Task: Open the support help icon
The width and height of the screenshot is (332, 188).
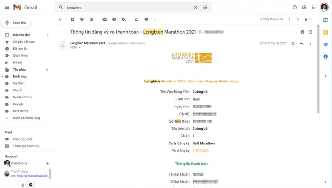Action: [x=295, y=7]
